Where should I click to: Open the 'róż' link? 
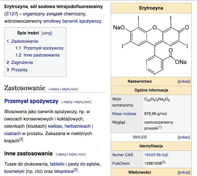point(38,171)
